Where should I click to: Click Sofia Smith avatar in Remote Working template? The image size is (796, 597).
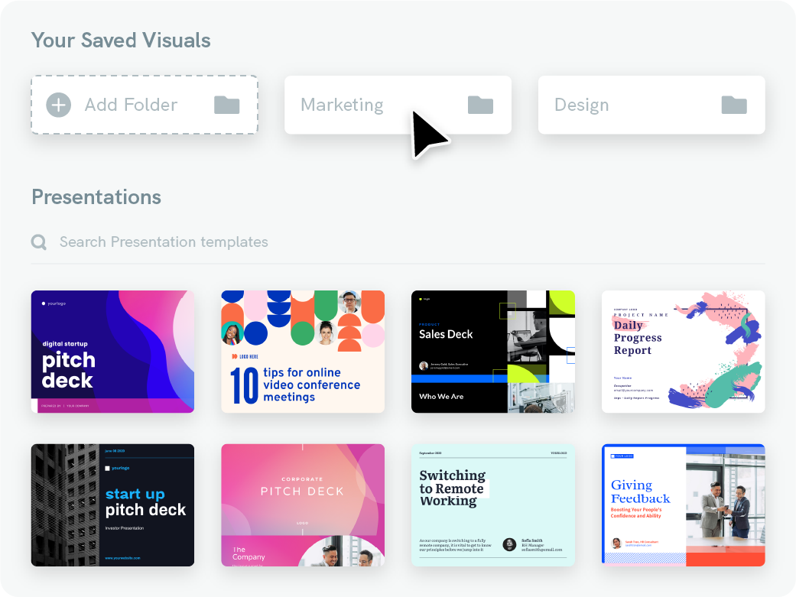(x=509, y=545)
